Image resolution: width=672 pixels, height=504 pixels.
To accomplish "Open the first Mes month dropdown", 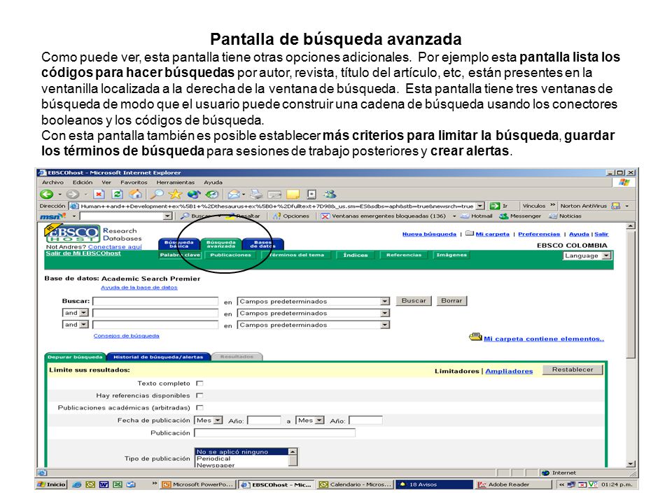I will point(209,421).
